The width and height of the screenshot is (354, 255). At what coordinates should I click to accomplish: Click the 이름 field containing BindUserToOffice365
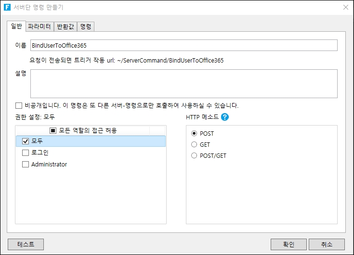(x=184, y=45)
